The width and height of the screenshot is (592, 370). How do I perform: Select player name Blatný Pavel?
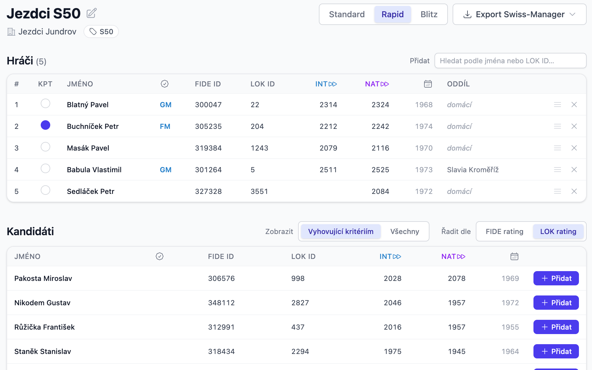click(88, 105)
